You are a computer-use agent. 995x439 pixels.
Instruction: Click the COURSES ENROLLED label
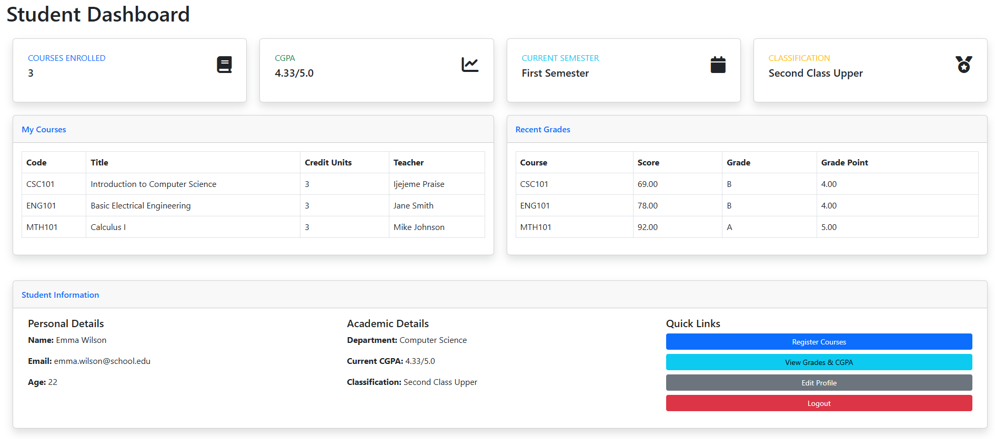click(x=66, y=58)
